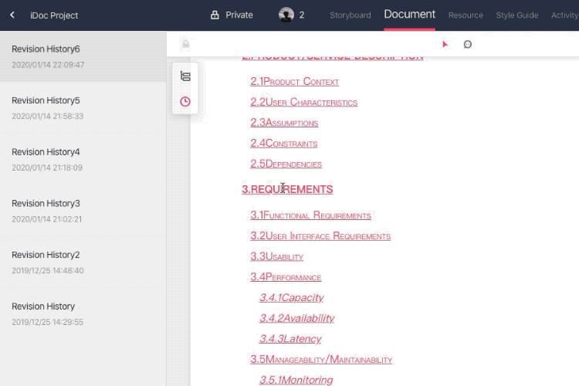Click the Private label
This screenshot has height=386, width=579.
click(239, 15)
